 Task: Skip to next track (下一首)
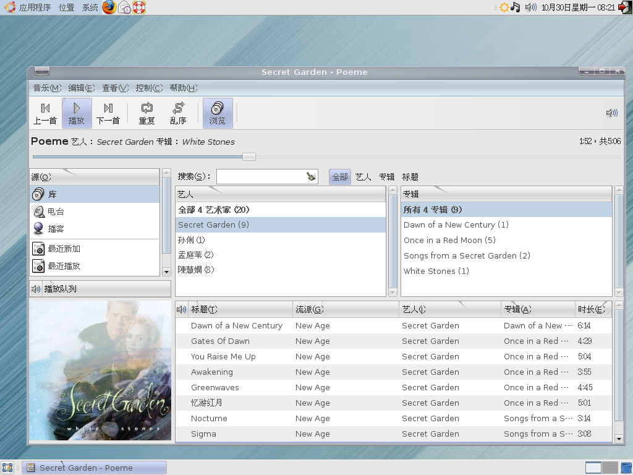click(x=108, y=113)
